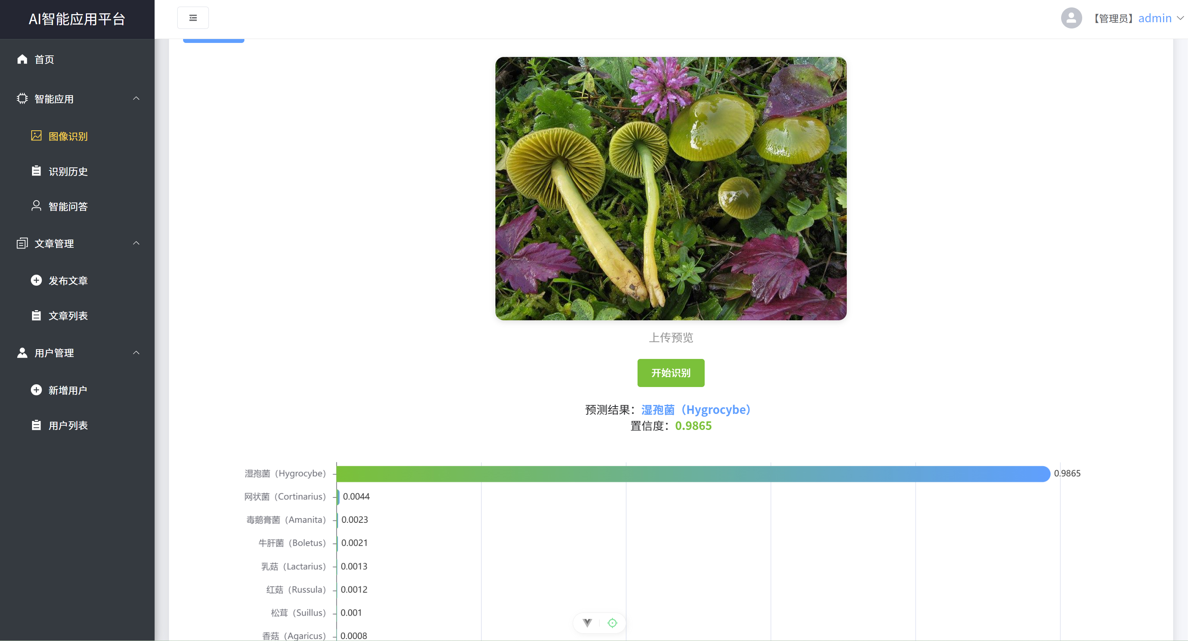Toggle the sidebar collapse hamburger button
Image resolution: width=1188 pixels, height=641 pixels.
193,18
